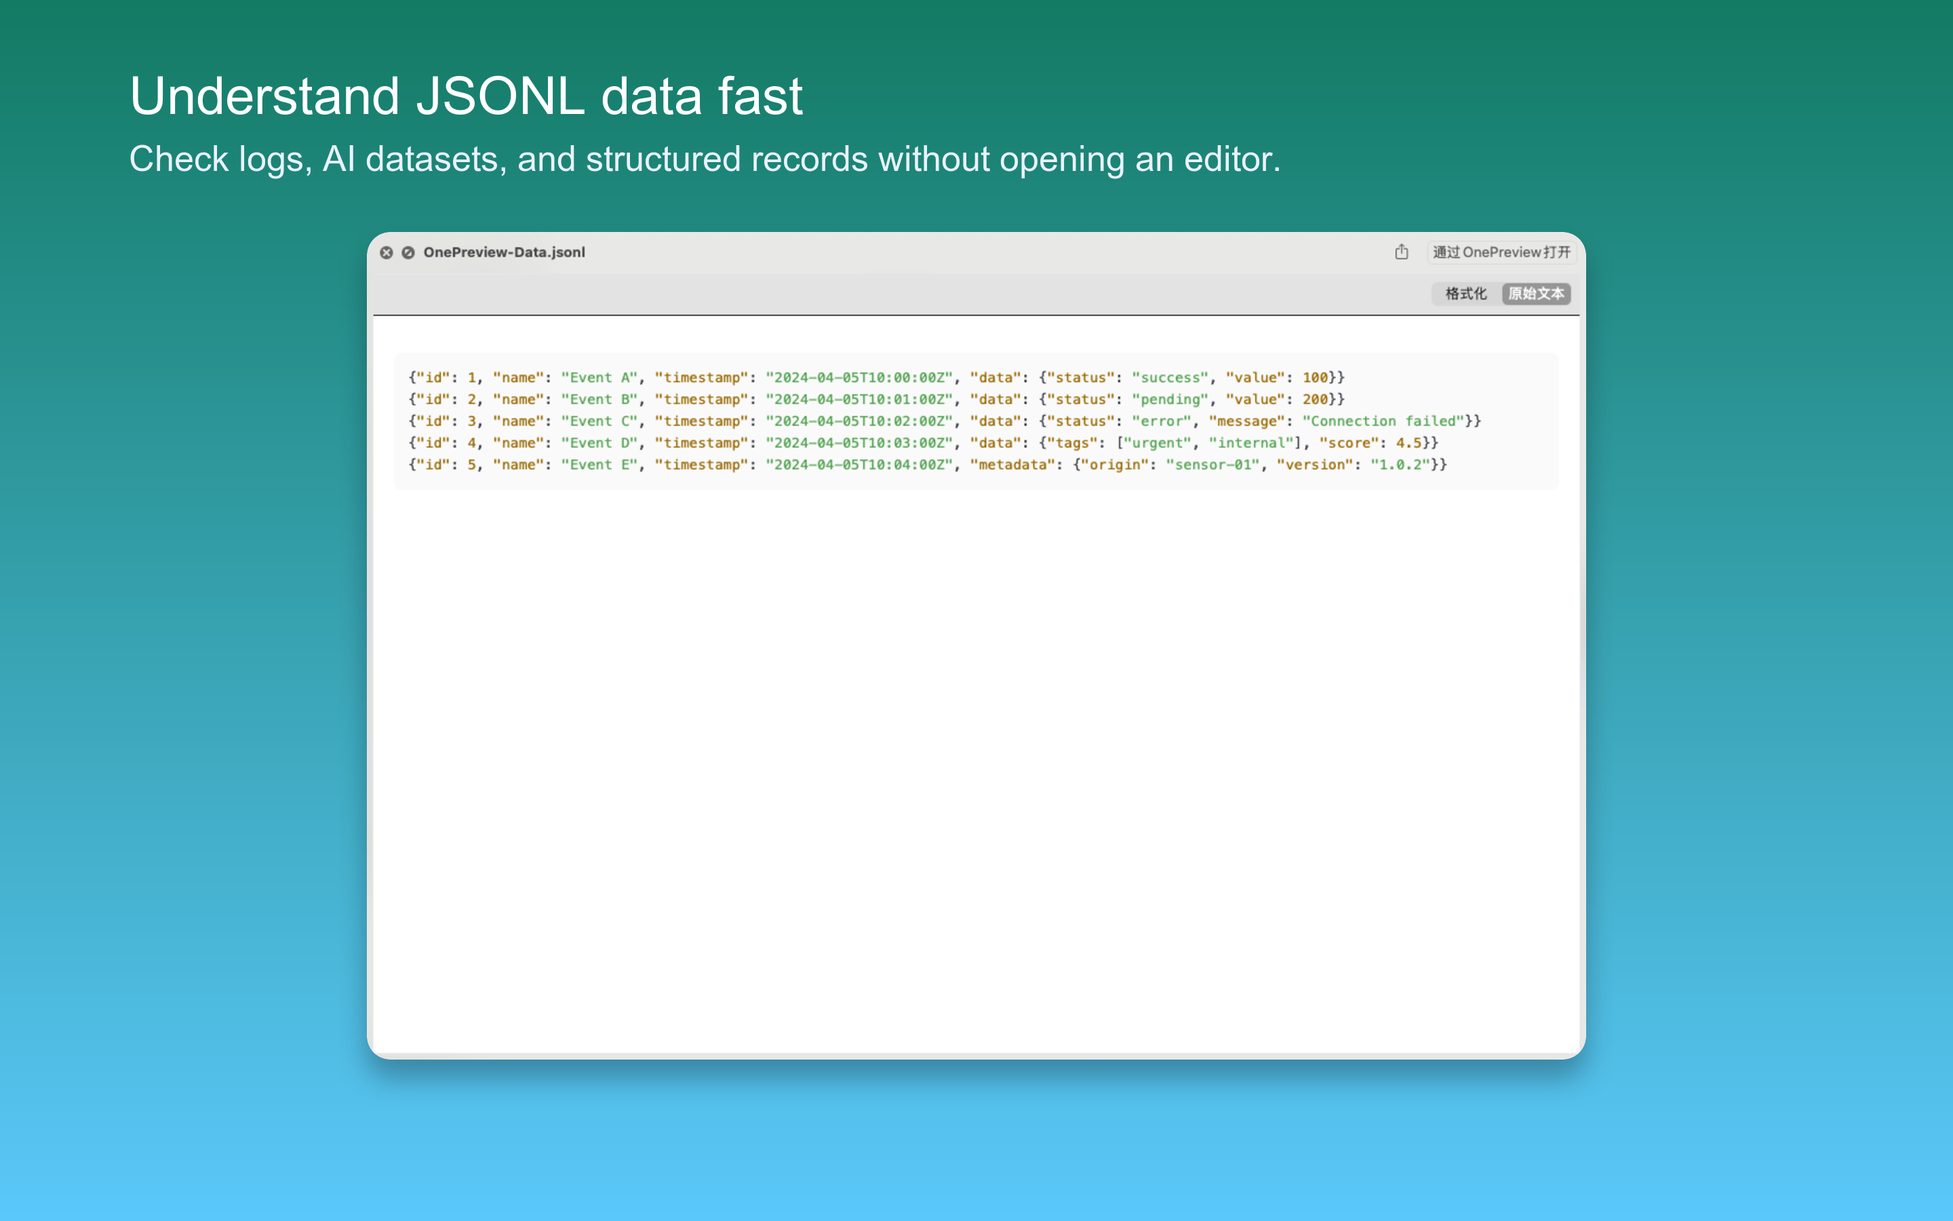This screenshot has width=1953, height=1221.
Task: Click the score value 4.5
Action: (x=1408, y=442)
